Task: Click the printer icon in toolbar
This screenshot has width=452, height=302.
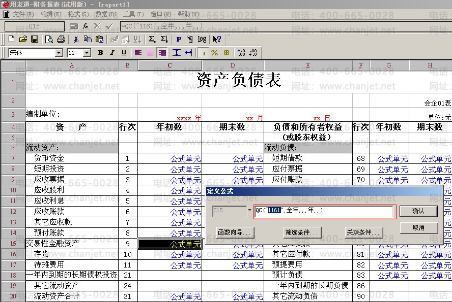Action: (61, 39)
